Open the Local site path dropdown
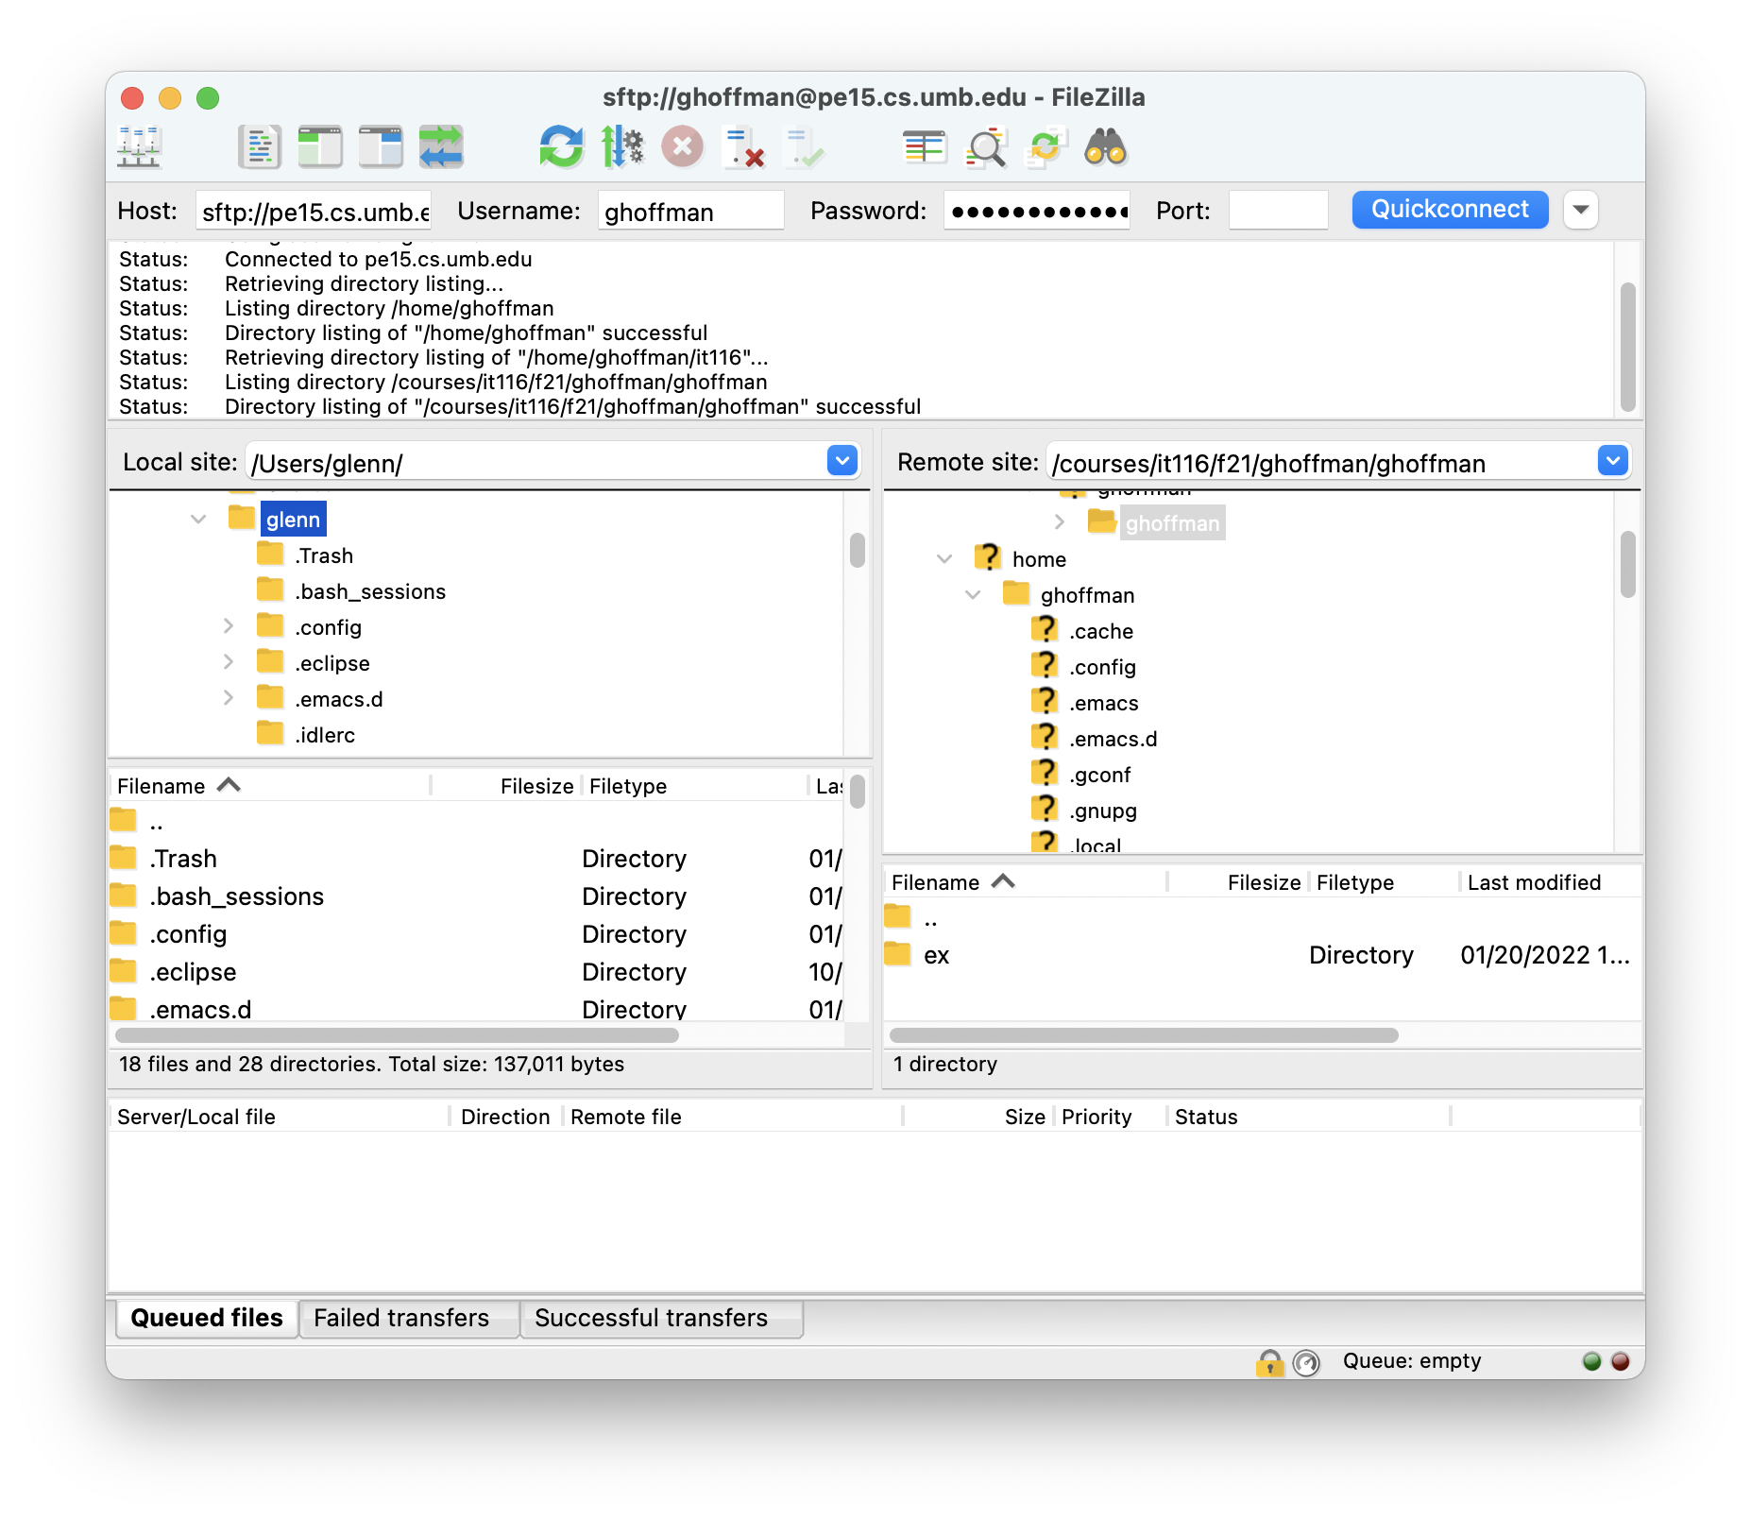Viewport: 1751px width, 1519px height. [x=842, y=461]
